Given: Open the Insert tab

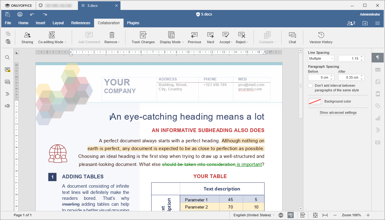Looking at the screenshot, I should (x=40, y=23).
